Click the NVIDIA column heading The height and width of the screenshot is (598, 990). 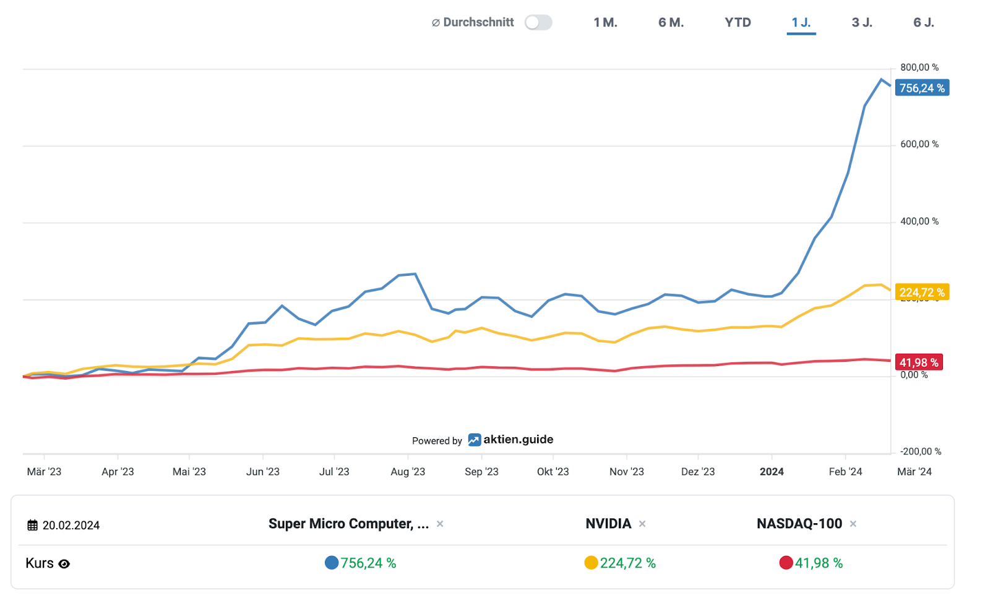608,524
